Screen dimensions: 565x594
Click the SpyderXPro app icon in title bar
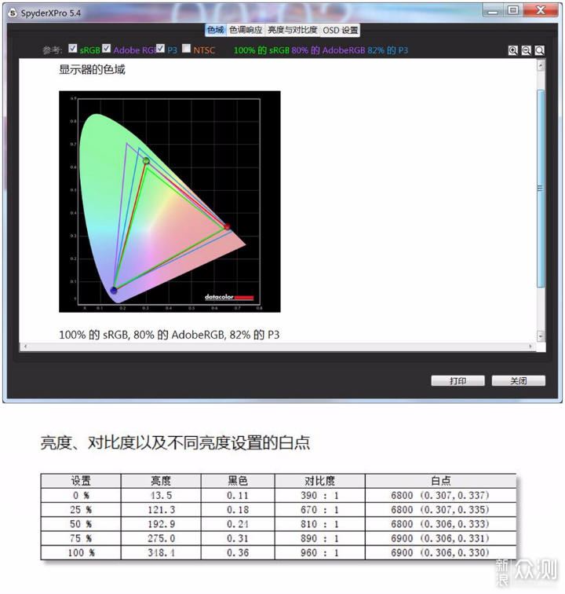(12, 13)
